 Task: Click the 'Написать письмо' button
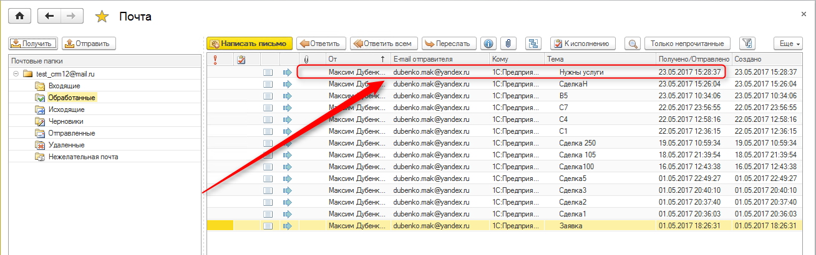250,44
